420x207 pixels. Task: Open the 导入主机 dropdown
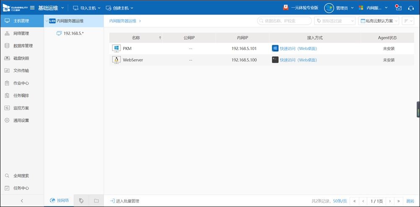pyautogui.click(x=87, y=8)
